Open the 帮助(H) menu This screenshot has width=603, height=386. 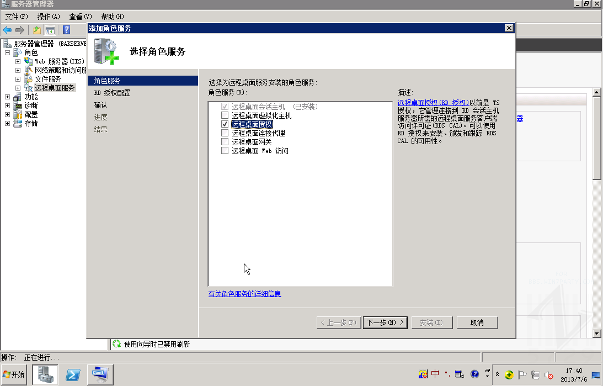click(x=113, y=17)
